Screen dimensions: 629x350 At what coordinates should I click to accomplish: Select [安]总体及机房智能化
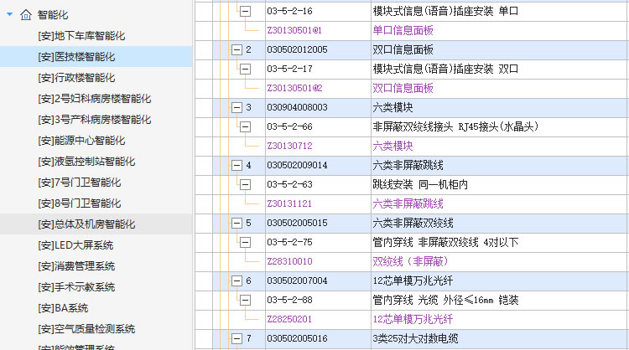[86, 224]
